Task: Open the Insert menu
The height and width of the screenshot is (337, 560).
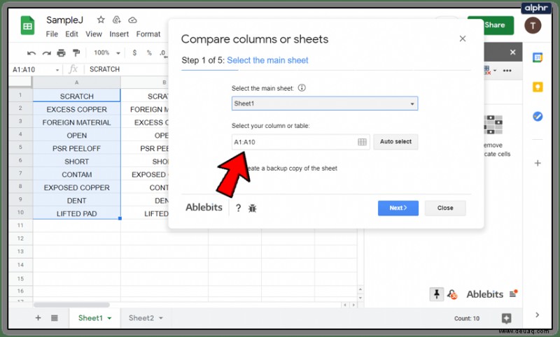Action: pos(119,34)
